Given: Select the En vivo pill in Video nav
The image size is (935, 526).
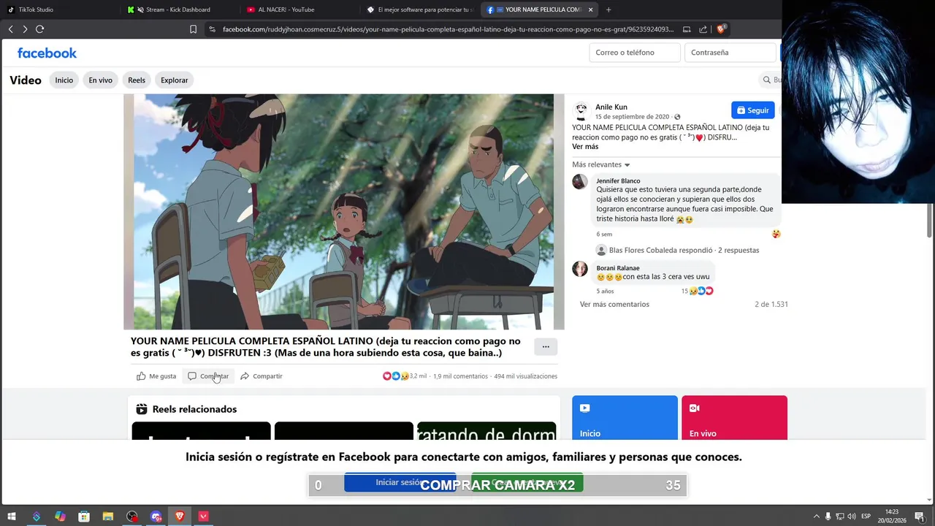Looking at the screenshot, I should (x=101, y=80).
